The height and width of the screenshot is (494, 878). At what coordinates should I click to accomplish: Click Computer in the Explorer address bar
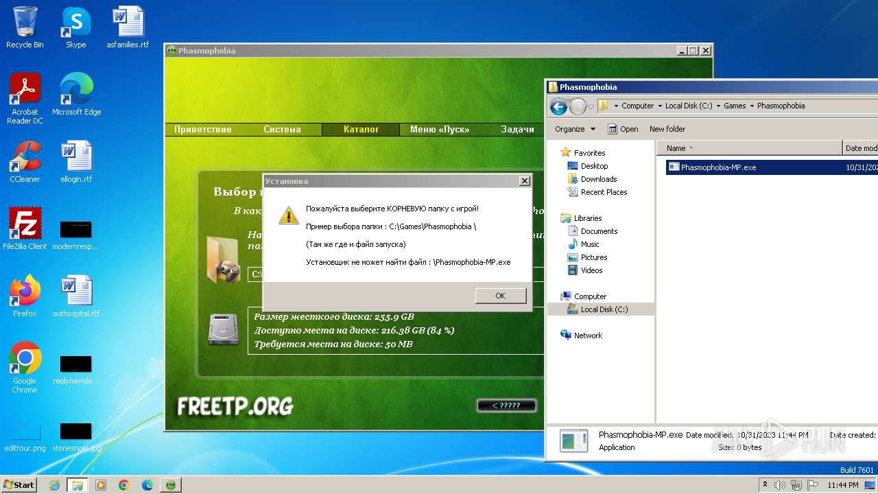coord(637,106)
